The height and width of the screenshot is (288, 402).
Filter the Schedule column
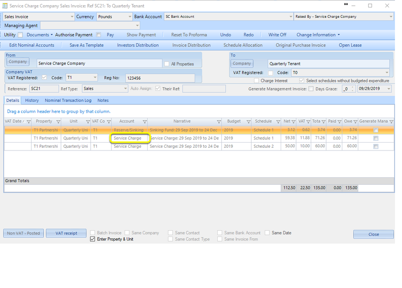click(x=278, y=121)
